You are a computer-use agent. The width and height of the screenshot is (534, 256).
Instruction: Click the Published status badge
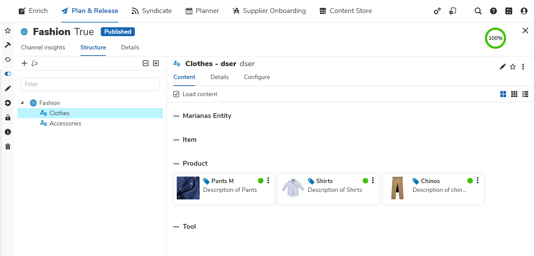click(x=118, y=32)
